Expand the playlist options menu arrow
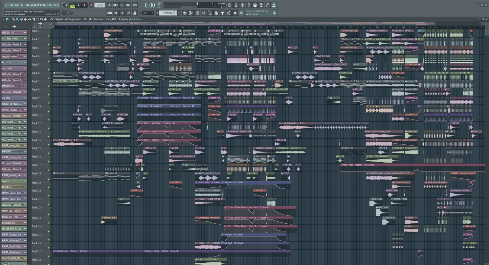 tap(3, 19)
